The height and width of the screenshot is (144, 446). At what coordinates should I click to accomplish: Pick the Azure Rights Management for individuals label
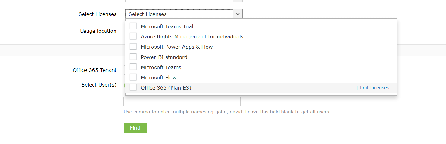(x=192, y=37)
